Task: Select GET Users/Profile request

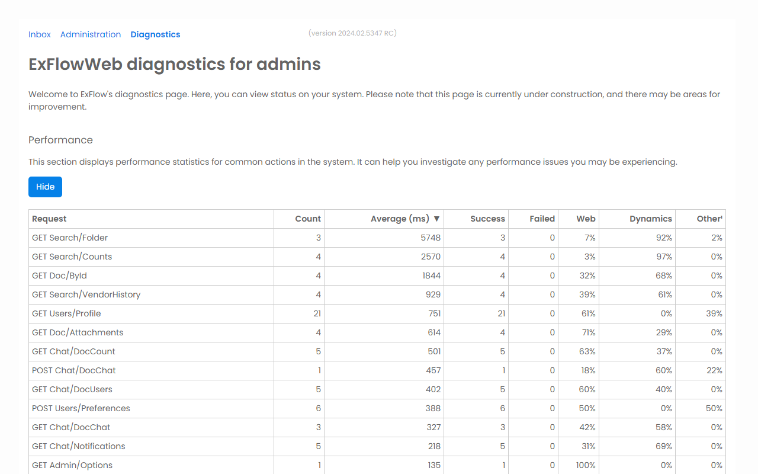Action: pos(66,313)
